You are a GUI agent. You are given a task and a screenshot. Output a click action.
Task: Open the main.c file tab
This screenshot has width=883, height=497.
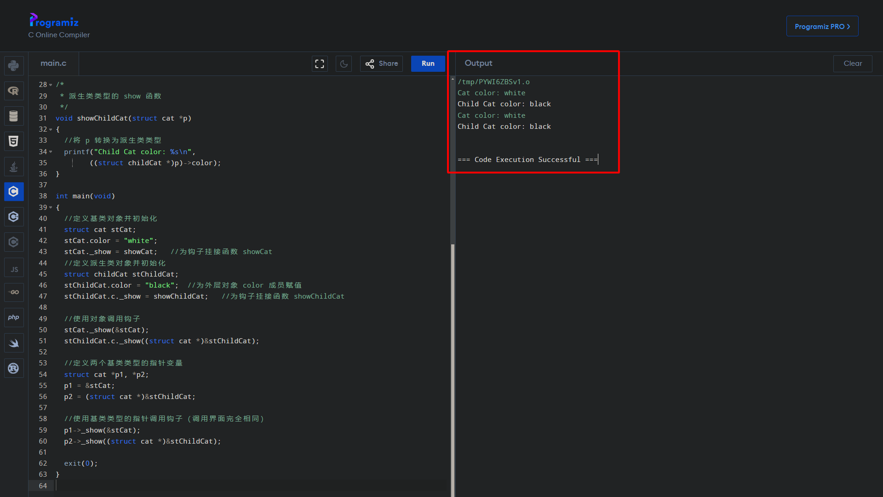(53, 63)
